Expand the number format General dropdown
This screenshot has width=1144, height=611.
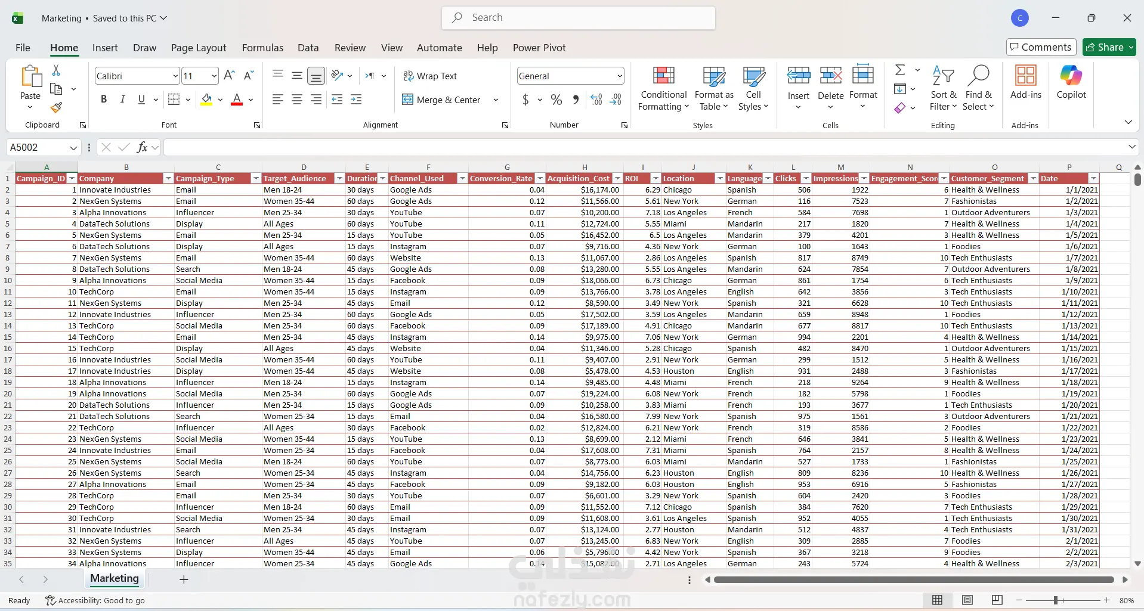coord(620,76)
